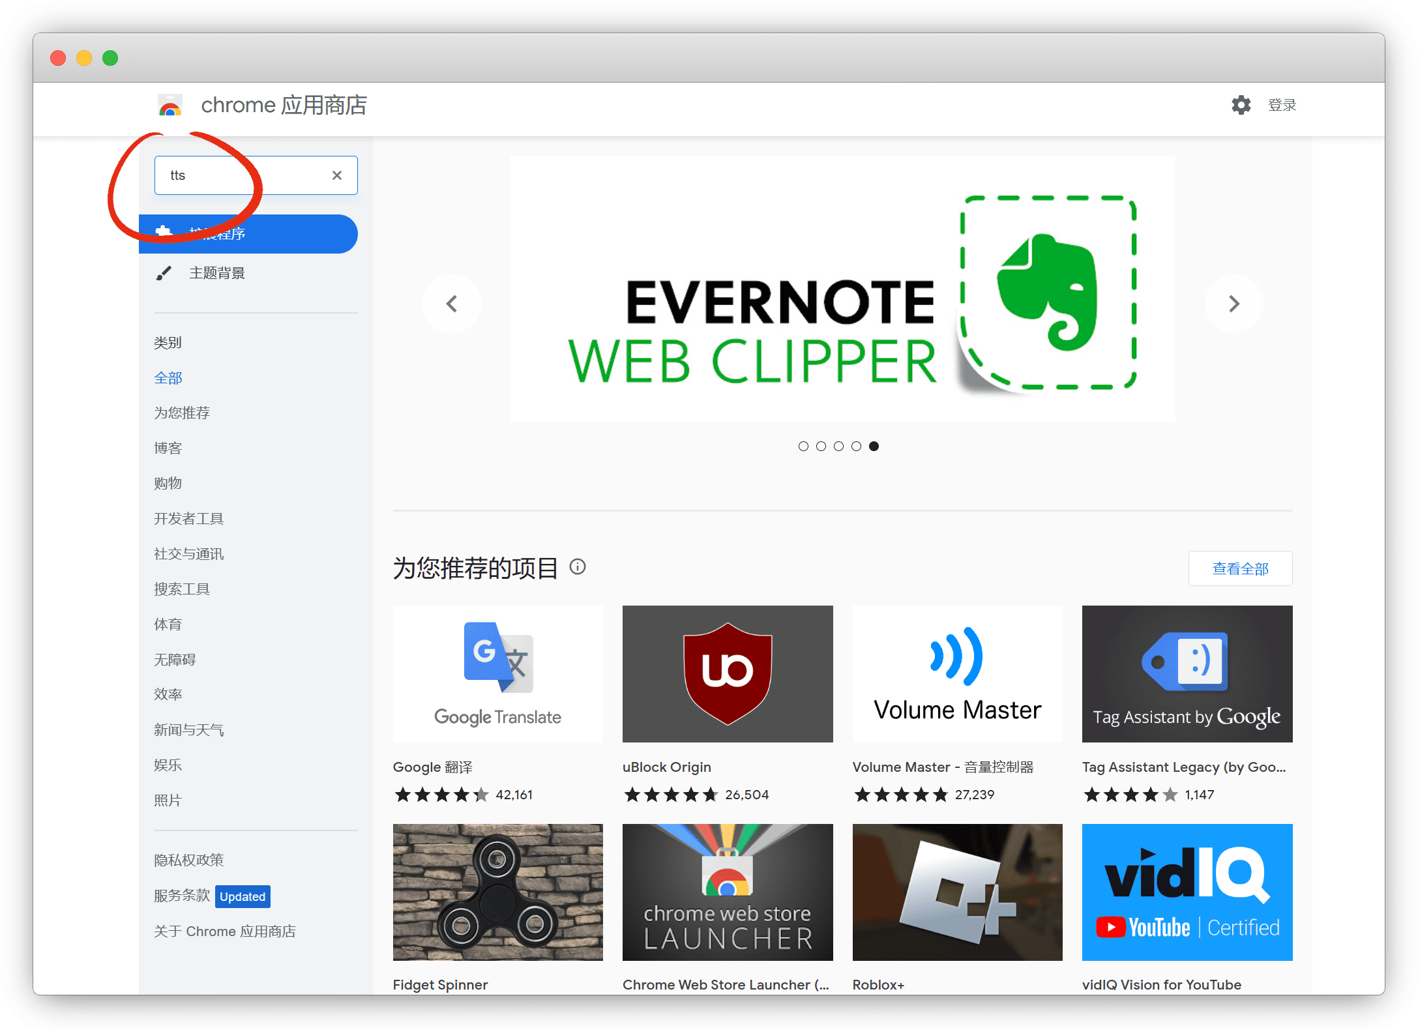Click the 登录 sign-in link
The width and height of the screenshot is (1418, 1028).
1282,105
